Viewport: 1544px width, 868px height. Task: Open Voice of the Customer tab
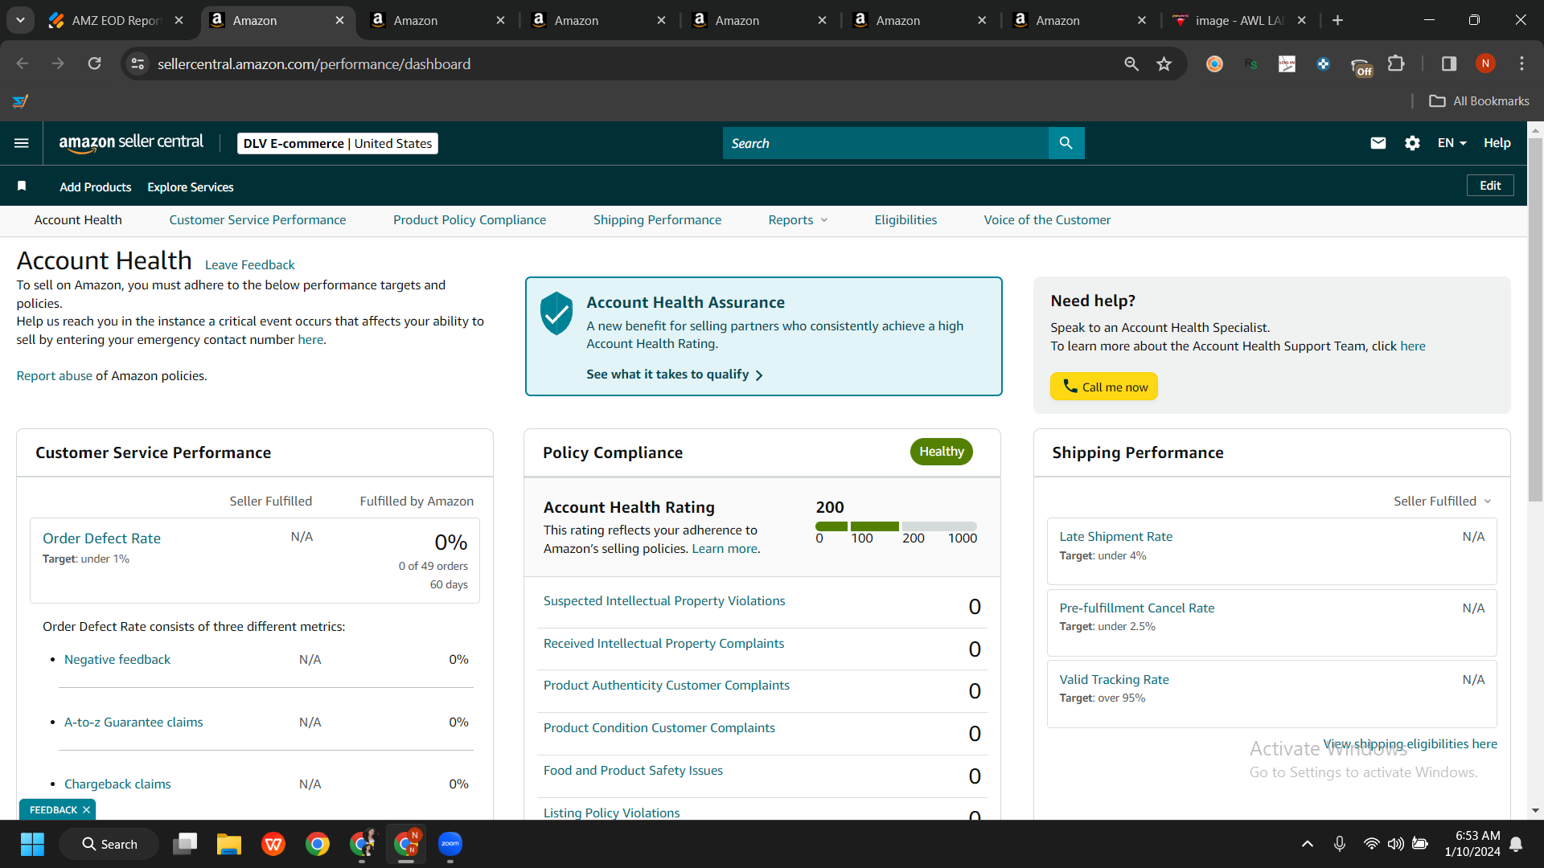coord(1047,220)
